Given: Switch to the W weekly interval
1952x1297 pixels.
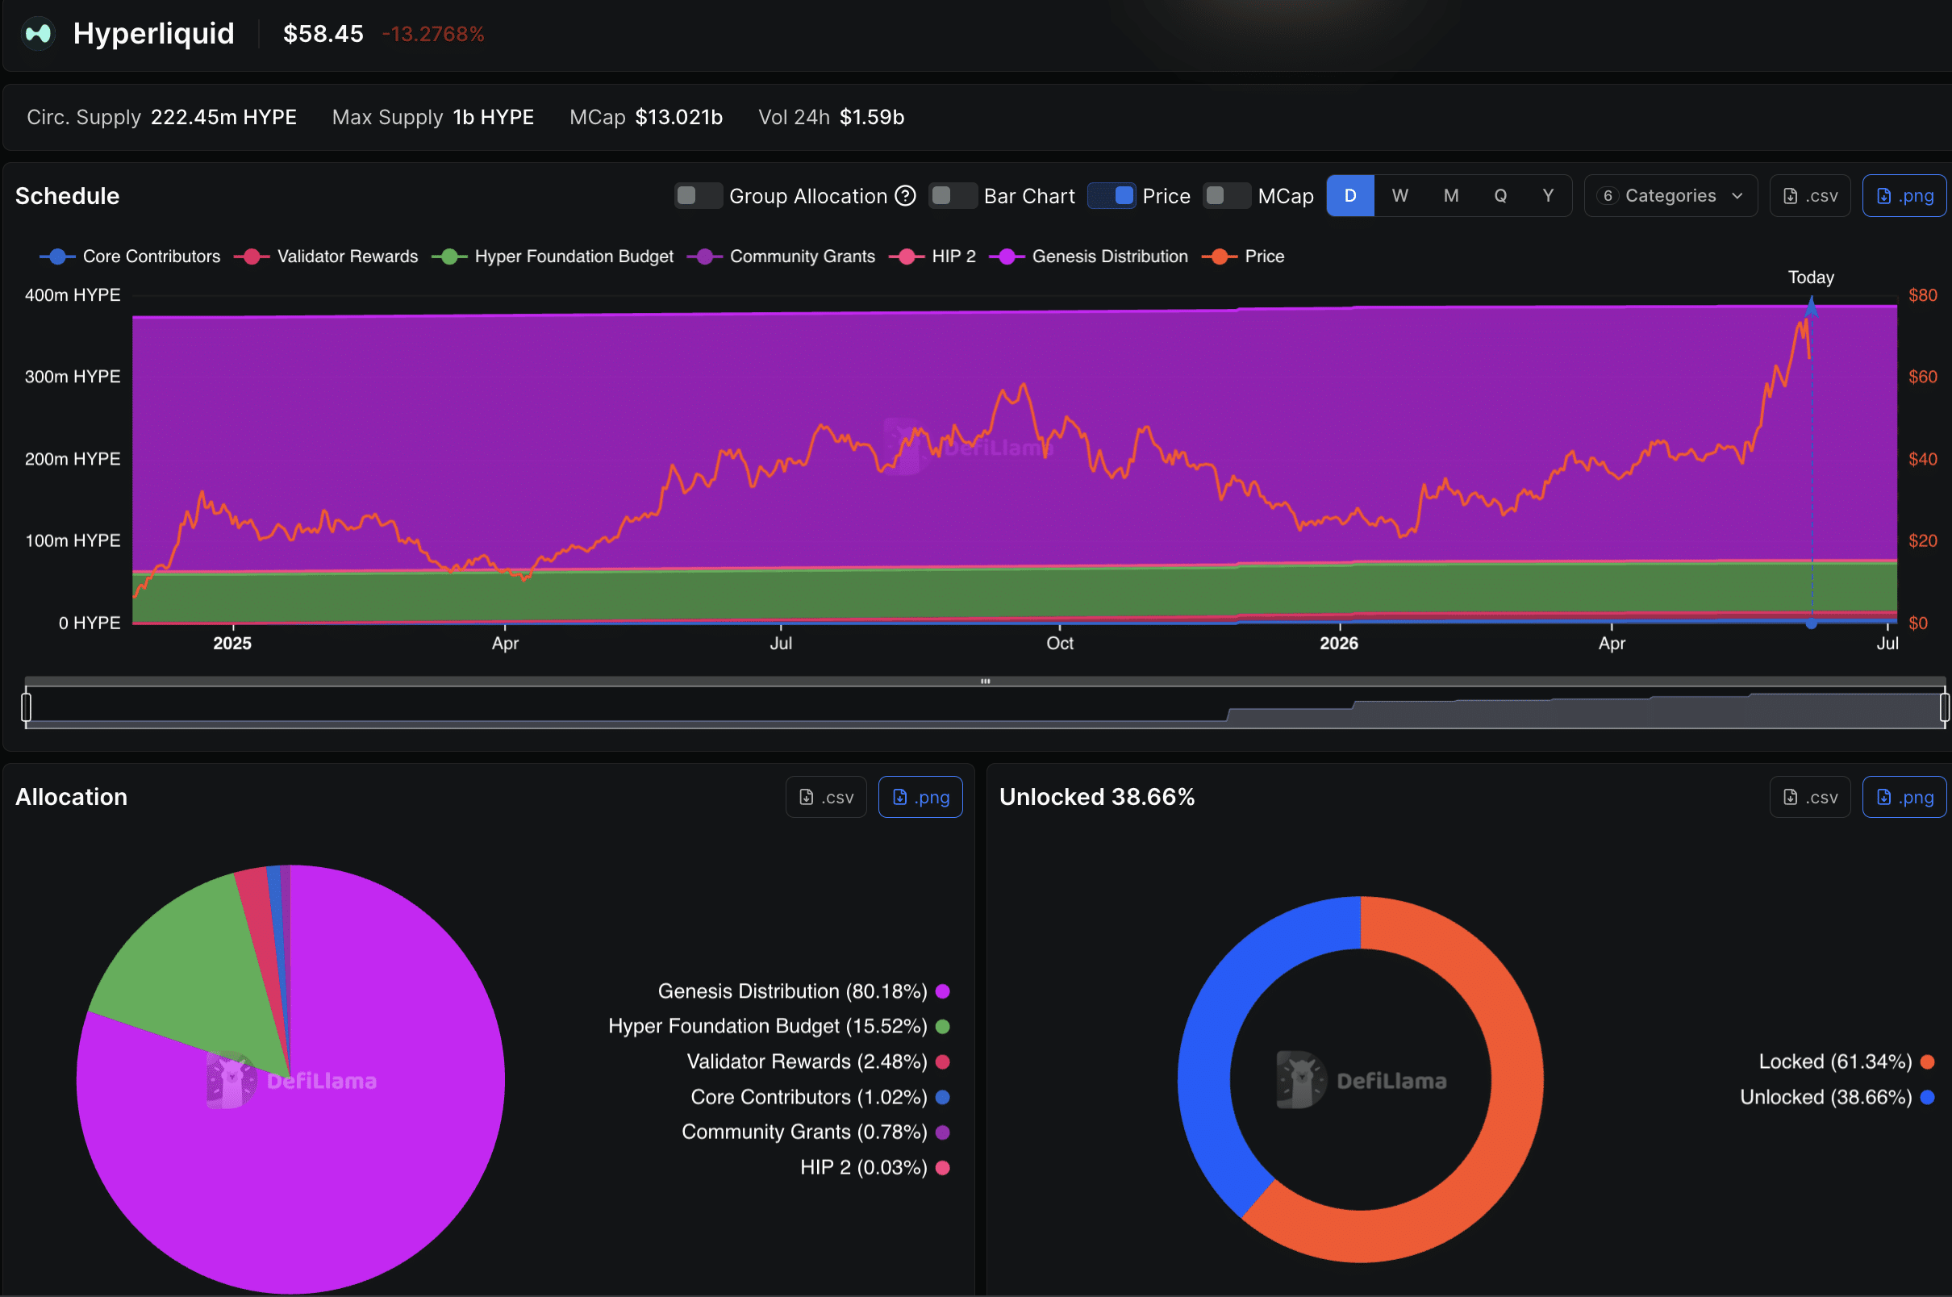Looking at the screenshot, I should (1399, 196).
